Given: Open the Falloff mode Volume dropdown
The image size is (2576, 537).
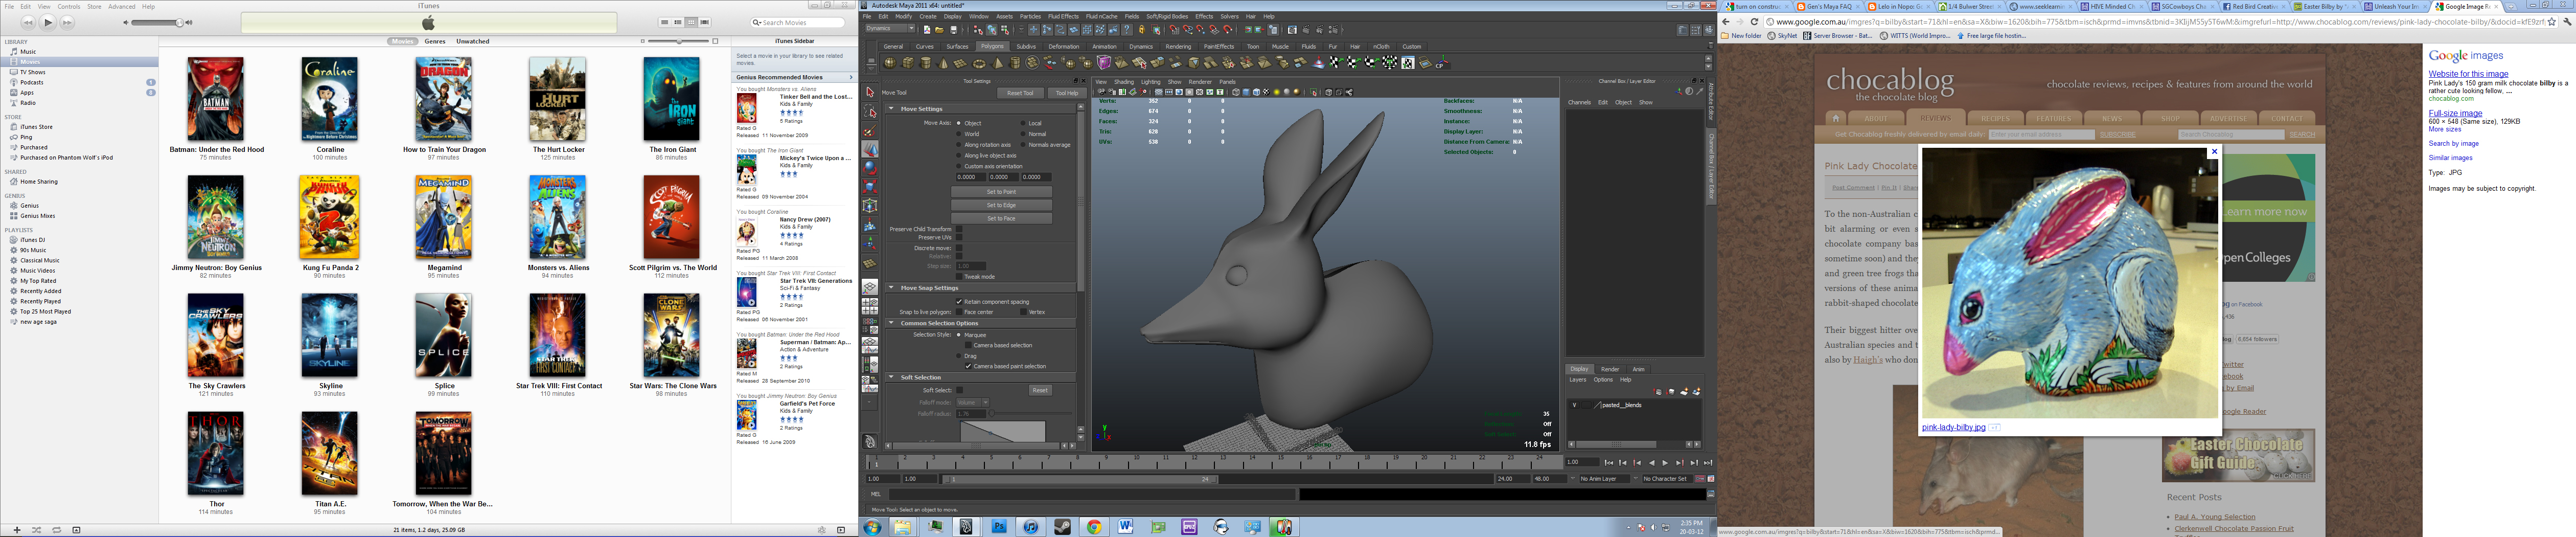Looking at the screenshot, I should [973, 402].
